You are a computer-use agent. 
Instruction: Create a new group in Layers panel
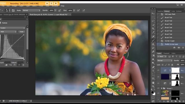click(176, 101)
